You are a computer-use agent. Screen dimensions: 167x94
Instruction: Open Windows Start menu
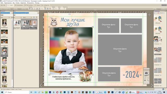pos(2,92)
